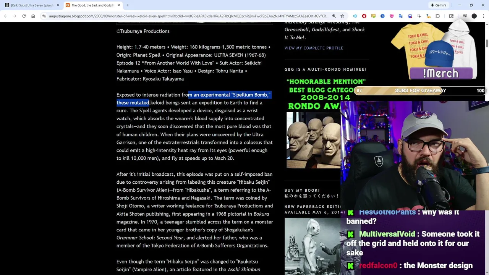
Task: Click the Subs for Giveaway progress bar
Action: coord(420,91)
